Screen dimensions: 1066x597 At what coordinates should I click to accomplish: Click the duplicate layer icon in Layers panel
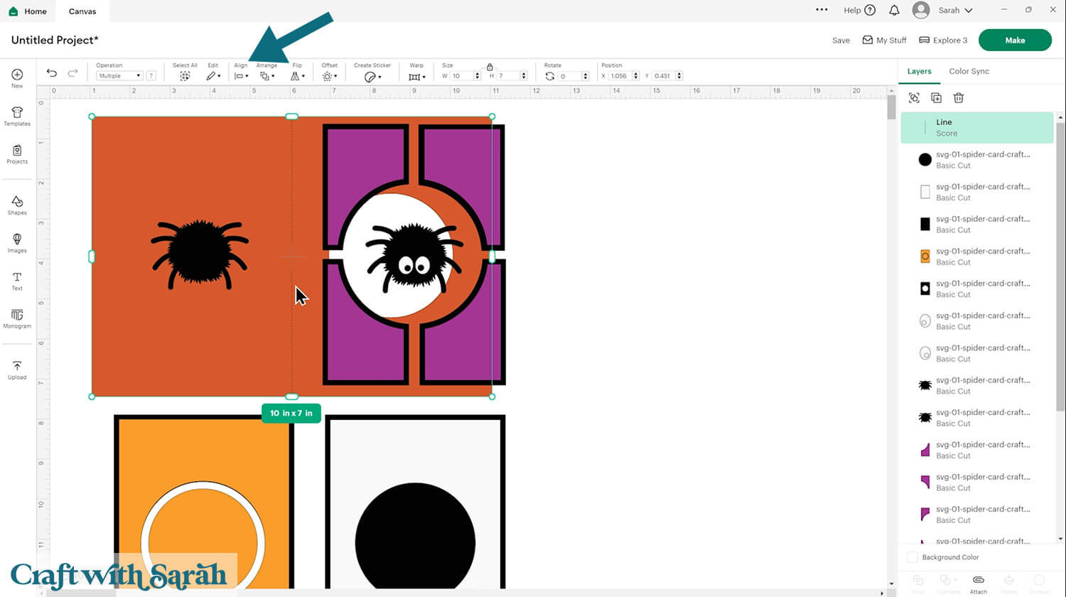coord(936,97)
